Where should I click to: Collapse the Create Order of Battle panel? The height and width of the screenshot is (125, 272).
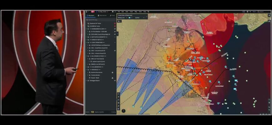pos(147,17)
